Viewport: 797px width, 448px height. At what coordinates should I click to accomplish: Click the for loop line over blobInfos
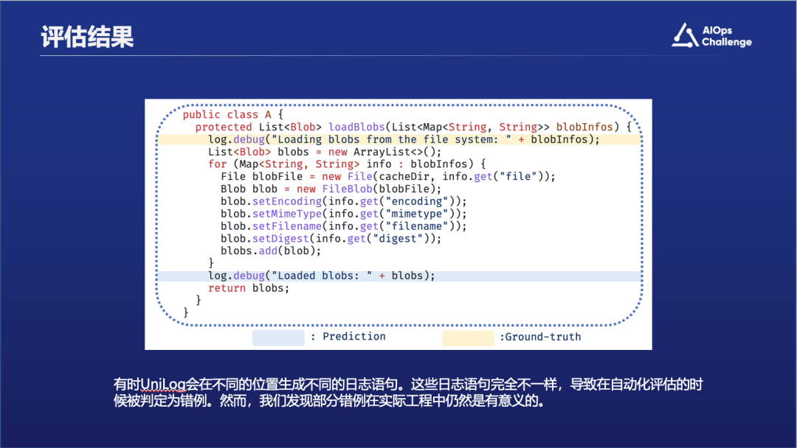(x=347, y=164)
